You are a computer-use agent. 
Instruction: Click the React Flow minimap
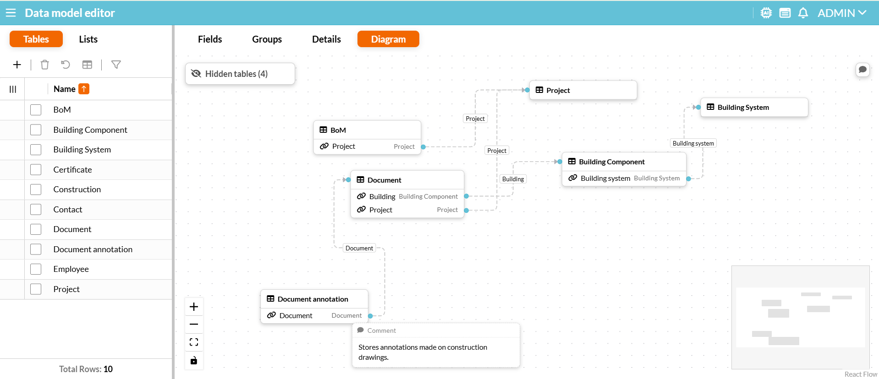pos(801,317)
